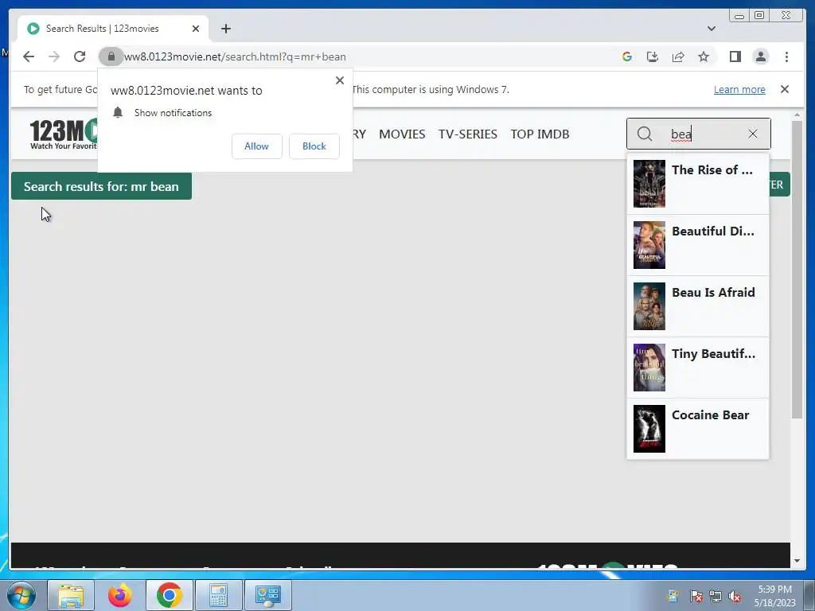The width and height of the screenshot is (815, 611).
Task: Click the Cocaine Bear poster
Action: [x=649, y=429]
